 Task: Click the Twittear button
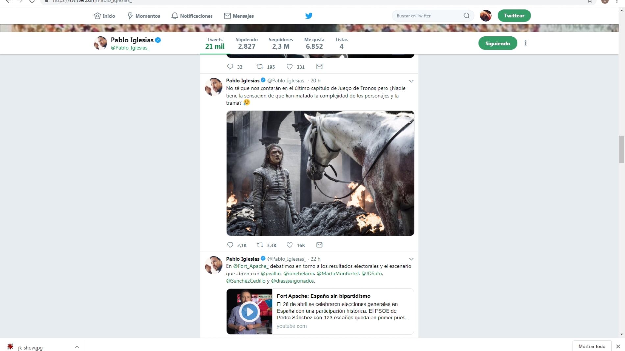(x=514, y=16)
